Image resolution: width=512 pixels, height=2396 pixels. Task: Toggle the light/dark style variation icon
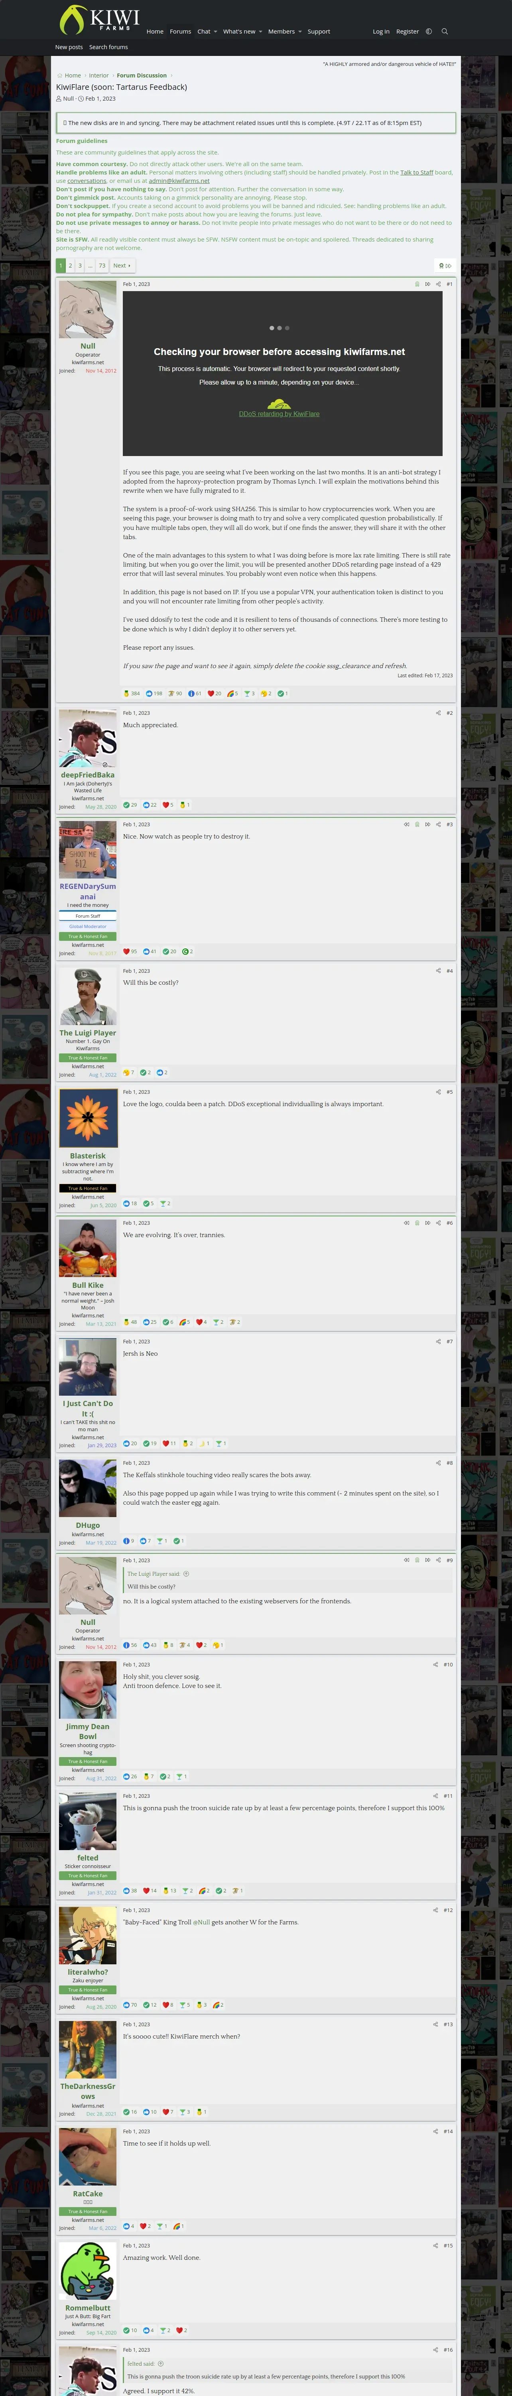coord(428,32)
